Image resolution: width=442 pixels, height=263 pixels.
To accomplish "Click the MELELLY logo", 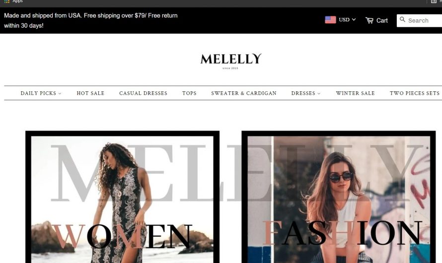I will (x=231, y=61).
